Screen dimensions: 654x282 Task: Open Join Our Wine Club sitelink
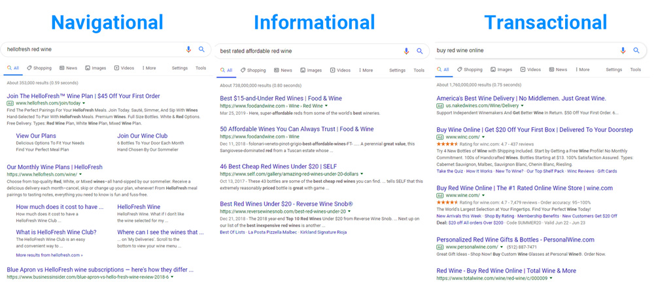[x=142, y=136]
